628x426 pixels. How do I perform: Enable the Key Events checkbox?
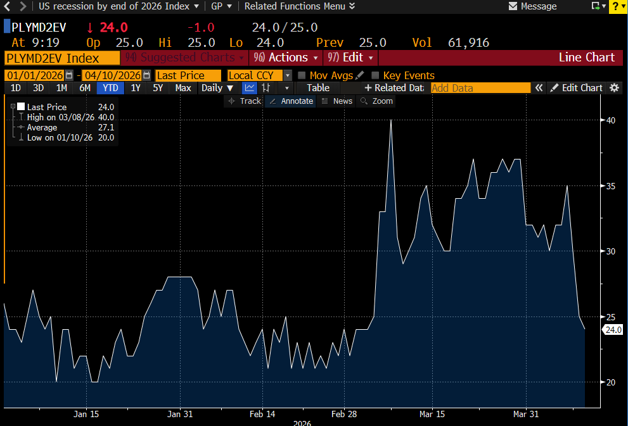pos(375,75)
